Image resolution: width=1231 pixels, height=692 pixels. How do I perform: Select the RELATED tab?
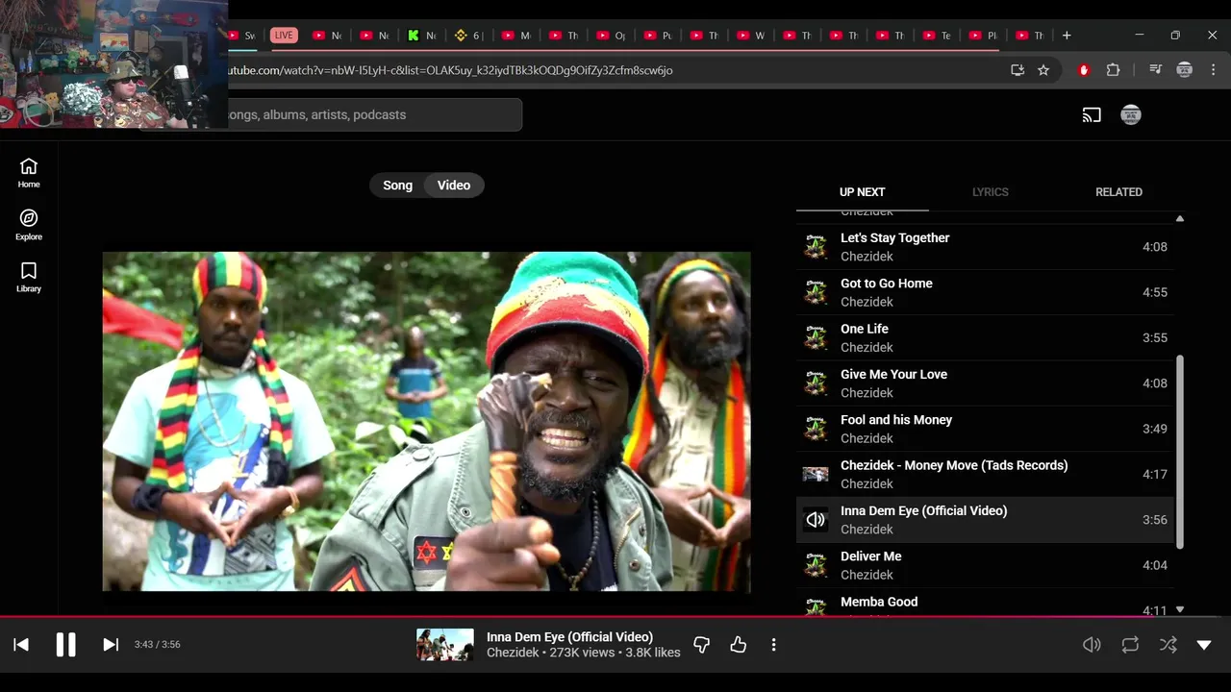[1118, 192]
